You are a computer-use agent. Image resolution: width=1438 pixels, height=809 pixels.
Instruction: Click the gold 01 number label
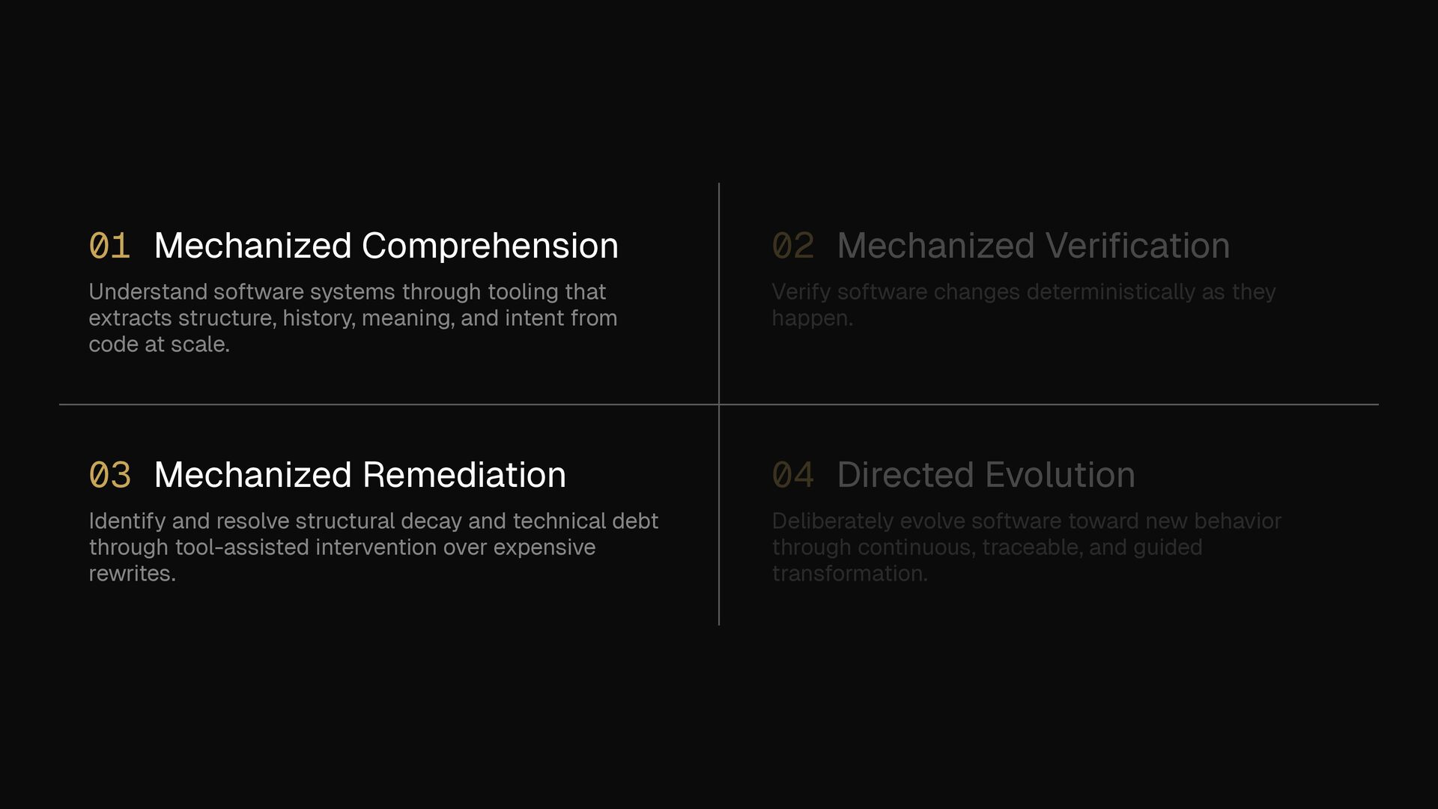109,246
